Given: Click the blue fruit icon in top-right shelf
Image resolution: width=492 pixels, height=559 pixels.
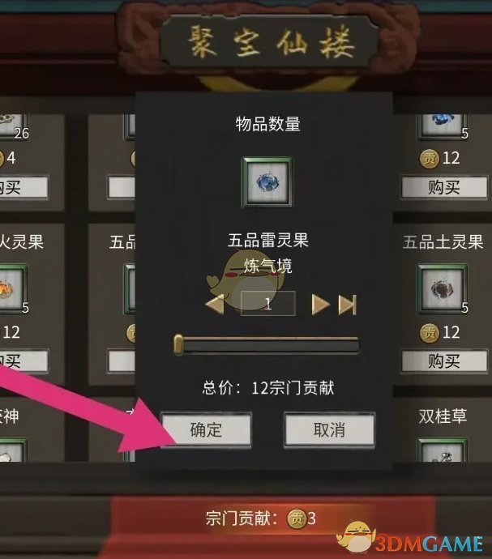Looking at the screenshot, I should [442, 125].
